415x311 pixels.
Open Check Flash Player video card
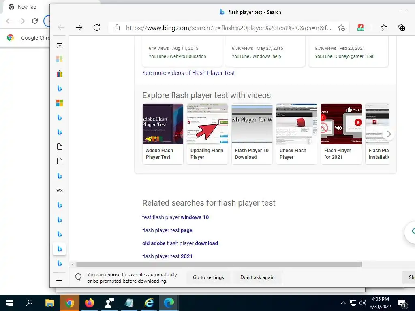pos(296,134)
